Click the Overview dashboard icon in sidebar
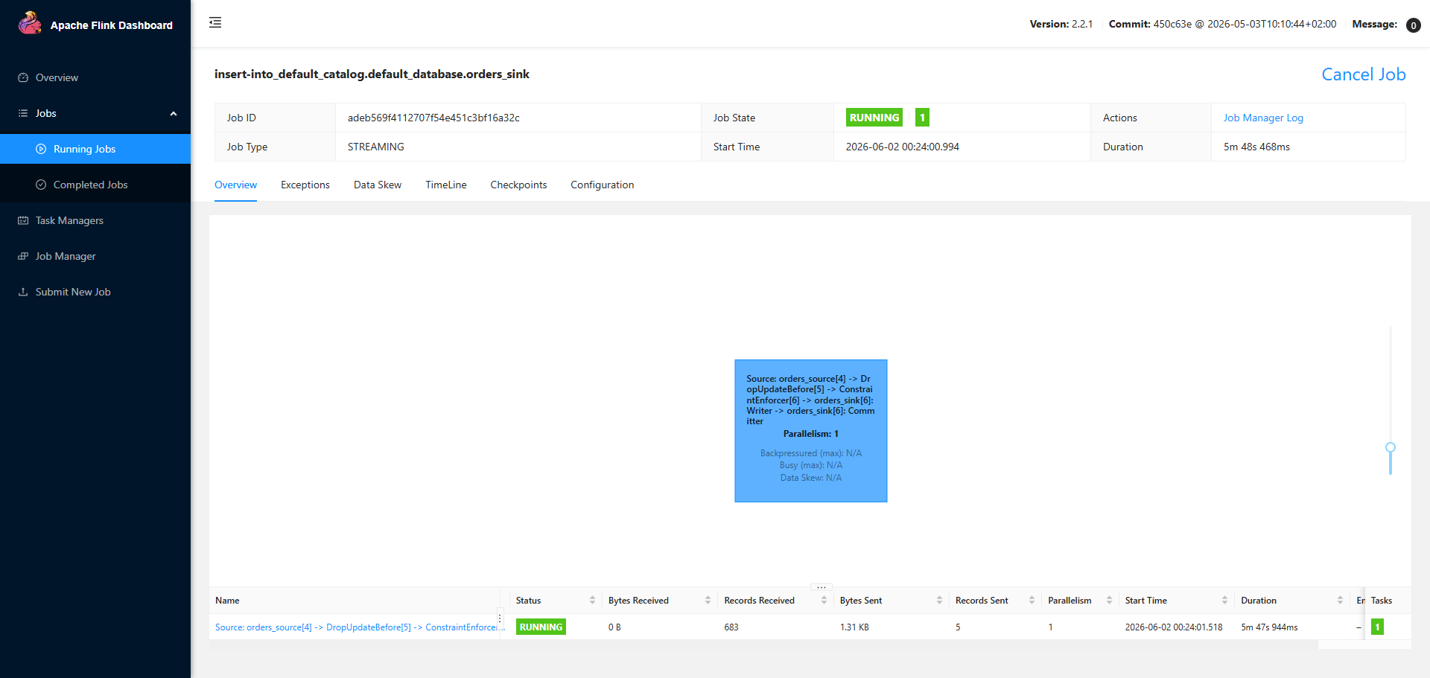The width and height of the screenshot is (1430, 678). click(x=23, y=77)
